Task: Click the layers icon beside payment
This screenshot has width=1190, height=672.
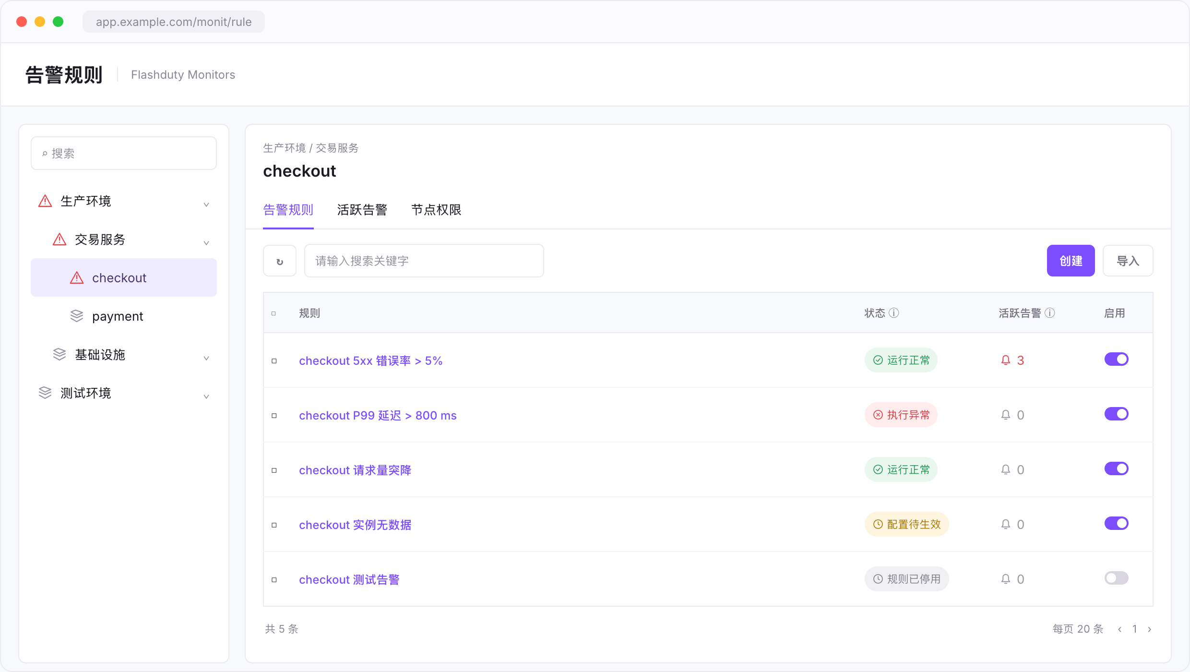Action: tap(77, 316)
